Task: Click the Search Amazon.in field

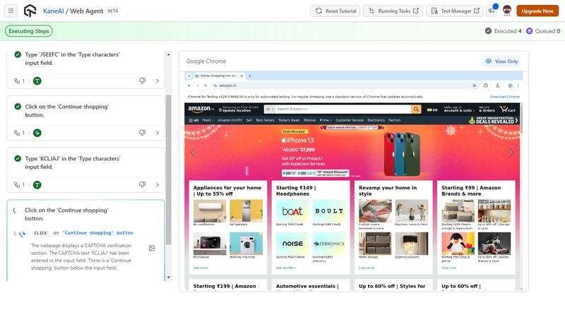Action: point(343,109)
